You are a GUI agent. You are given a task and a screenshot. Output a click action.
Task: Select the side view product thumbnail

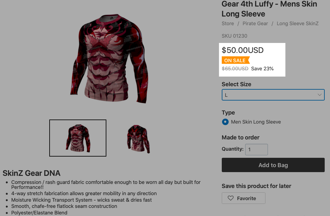(138, 138)
